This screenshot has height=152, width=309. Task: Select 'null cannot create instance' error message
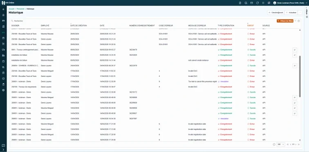coord(199,60)
